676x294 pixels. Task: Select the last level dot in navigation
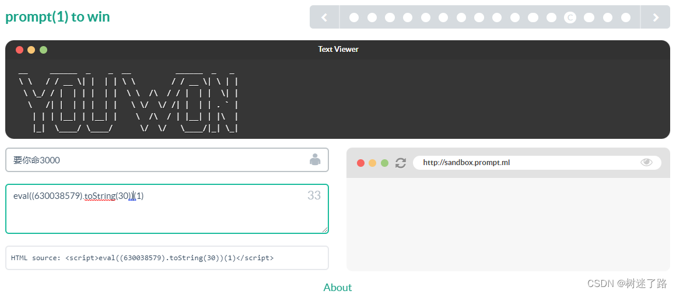point(626,17)
